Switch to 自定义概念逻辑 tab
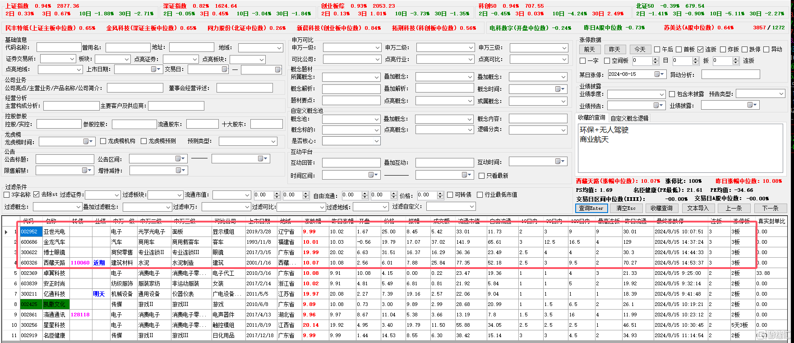The width and height of the screenshot is (794, 343). click(x=629, y=118)
